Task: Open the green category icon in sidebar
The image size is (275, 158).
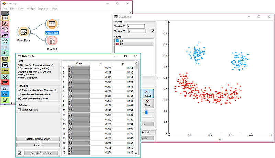Action: 5,53
